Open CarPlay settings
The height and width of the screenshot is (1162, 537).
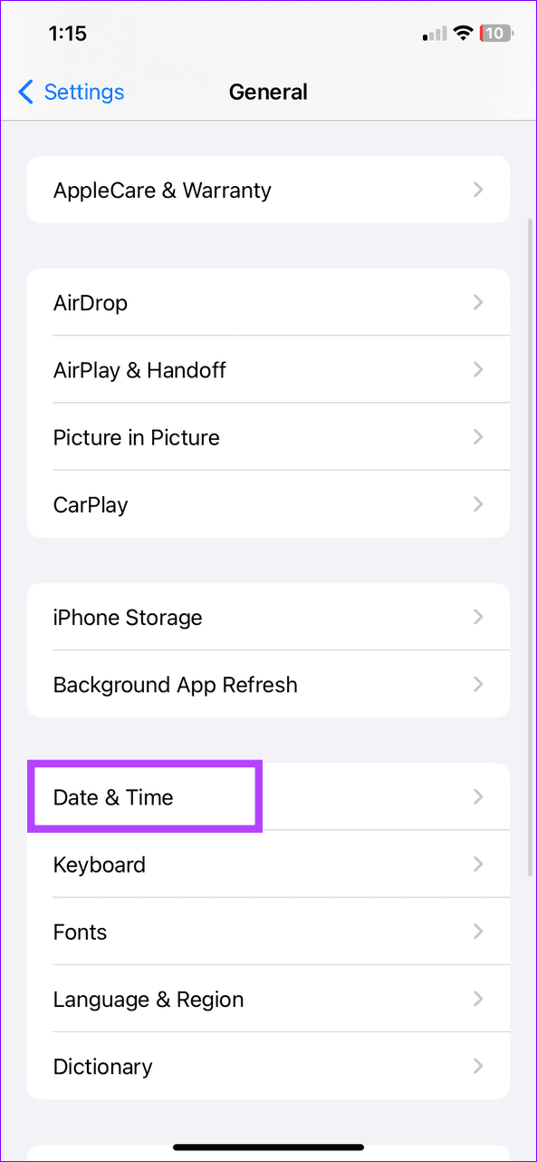(268, 504)
